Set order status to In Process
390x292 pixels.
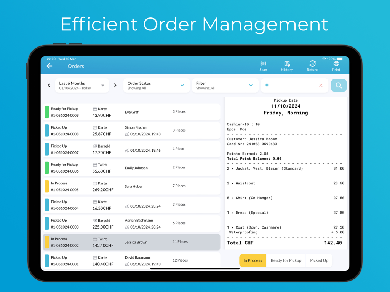[x=253, y=260]
